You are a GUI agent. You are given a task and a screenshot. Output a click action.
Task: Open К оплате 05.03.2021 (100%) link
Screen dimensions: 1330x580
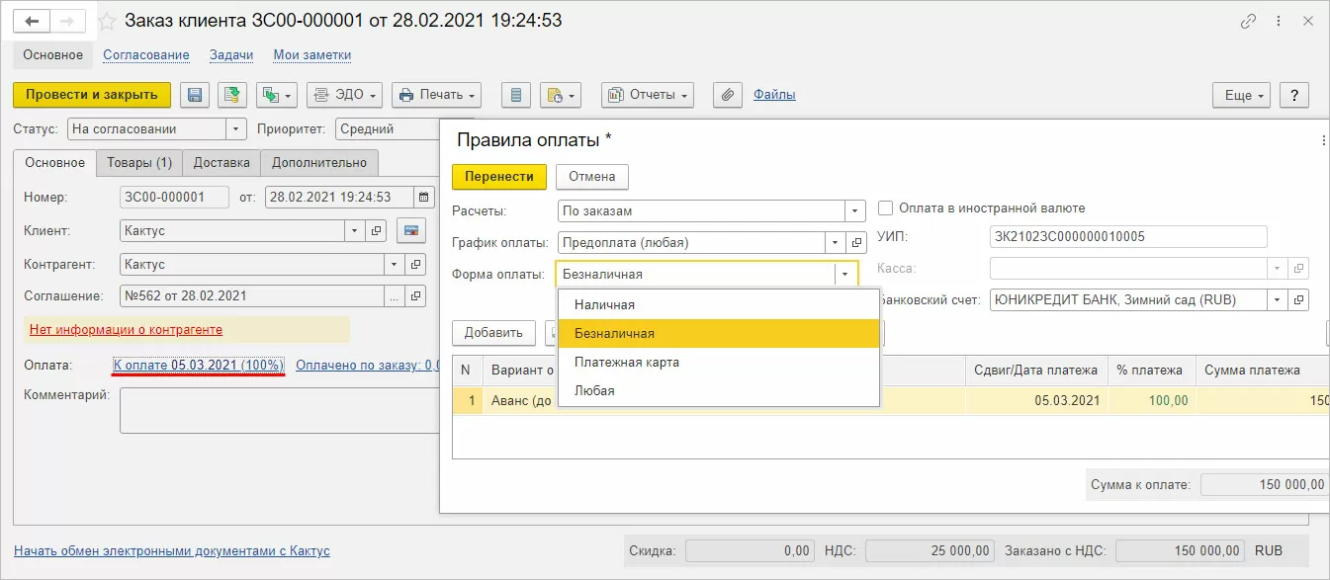pos(199,366)
